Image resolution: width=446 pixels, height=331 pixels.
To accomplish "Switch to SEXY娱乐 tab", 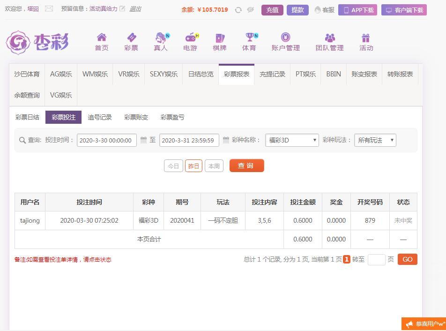I will point(164,74).
